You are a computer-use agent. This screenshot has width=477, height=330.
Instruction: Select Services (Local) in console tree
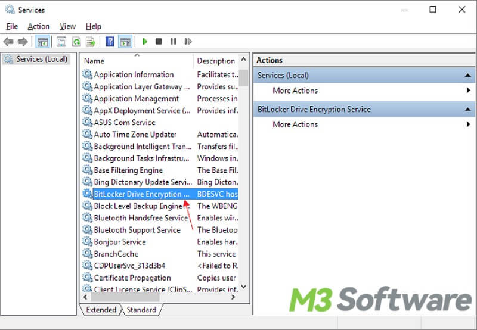(36, 59)
